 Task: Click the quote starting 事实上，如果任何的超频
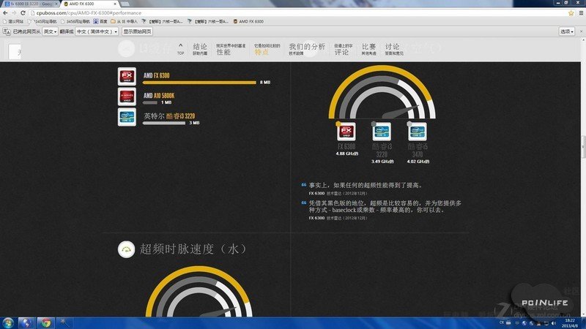point(365,185)
